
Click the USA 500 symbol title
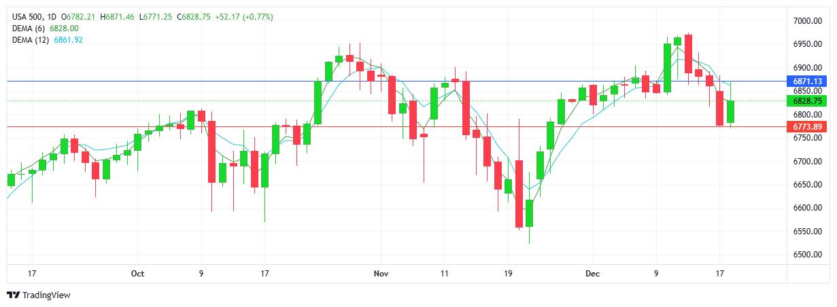pos(26,16)
